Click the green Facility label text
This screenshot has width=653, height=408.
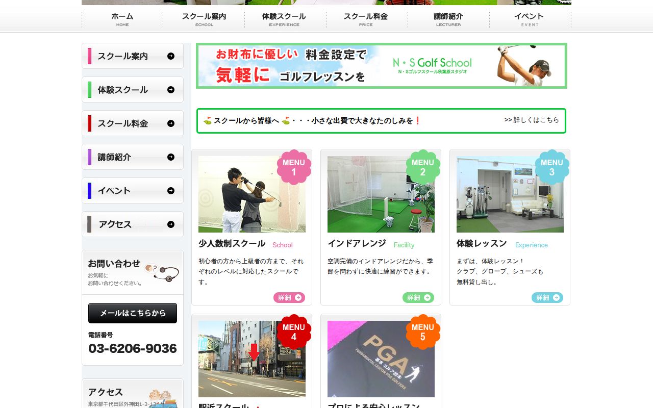404,245
